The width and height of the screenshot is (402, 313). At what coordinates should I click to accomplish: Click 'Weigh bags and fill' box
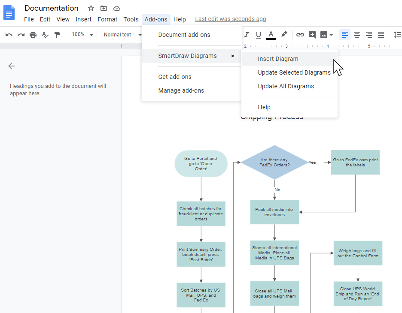pyautogui.click(x=358, y=253)
